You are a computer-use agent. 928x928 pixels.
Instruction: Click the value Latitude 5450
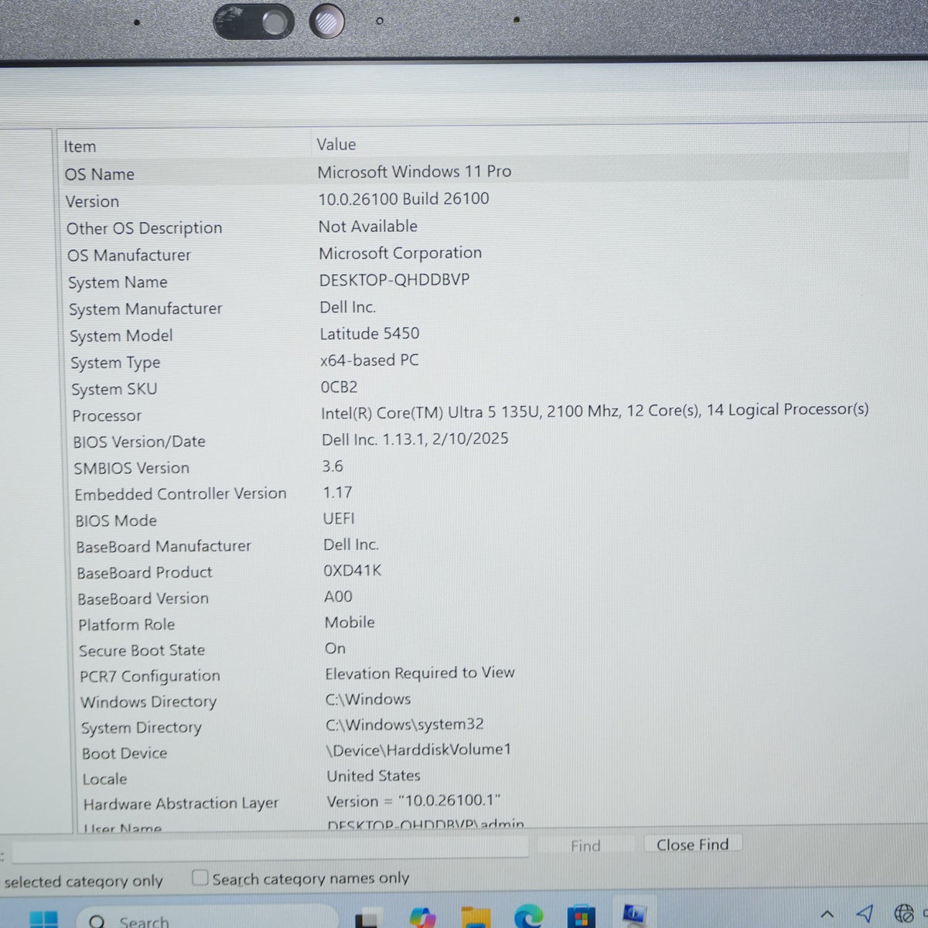click(x=370, y=333)
